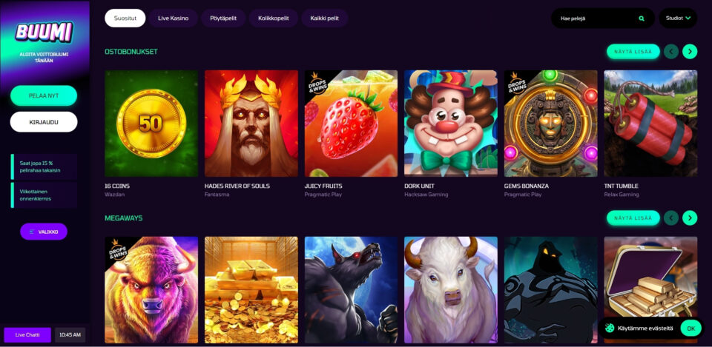The width and height of the screenshot is (712, 347).
Task: Click the BUUMI logo
Action: pyautogui.click(x=44, y=32)
